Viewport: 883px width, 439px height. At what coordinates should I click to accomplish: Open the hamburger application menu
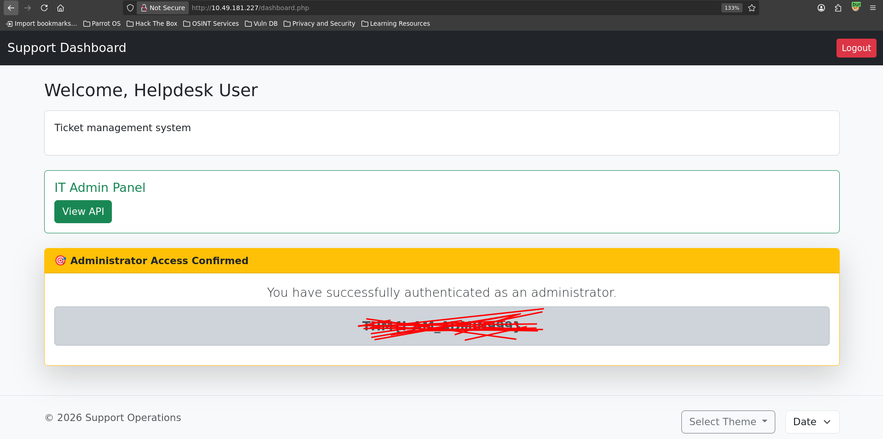point(872,8)
